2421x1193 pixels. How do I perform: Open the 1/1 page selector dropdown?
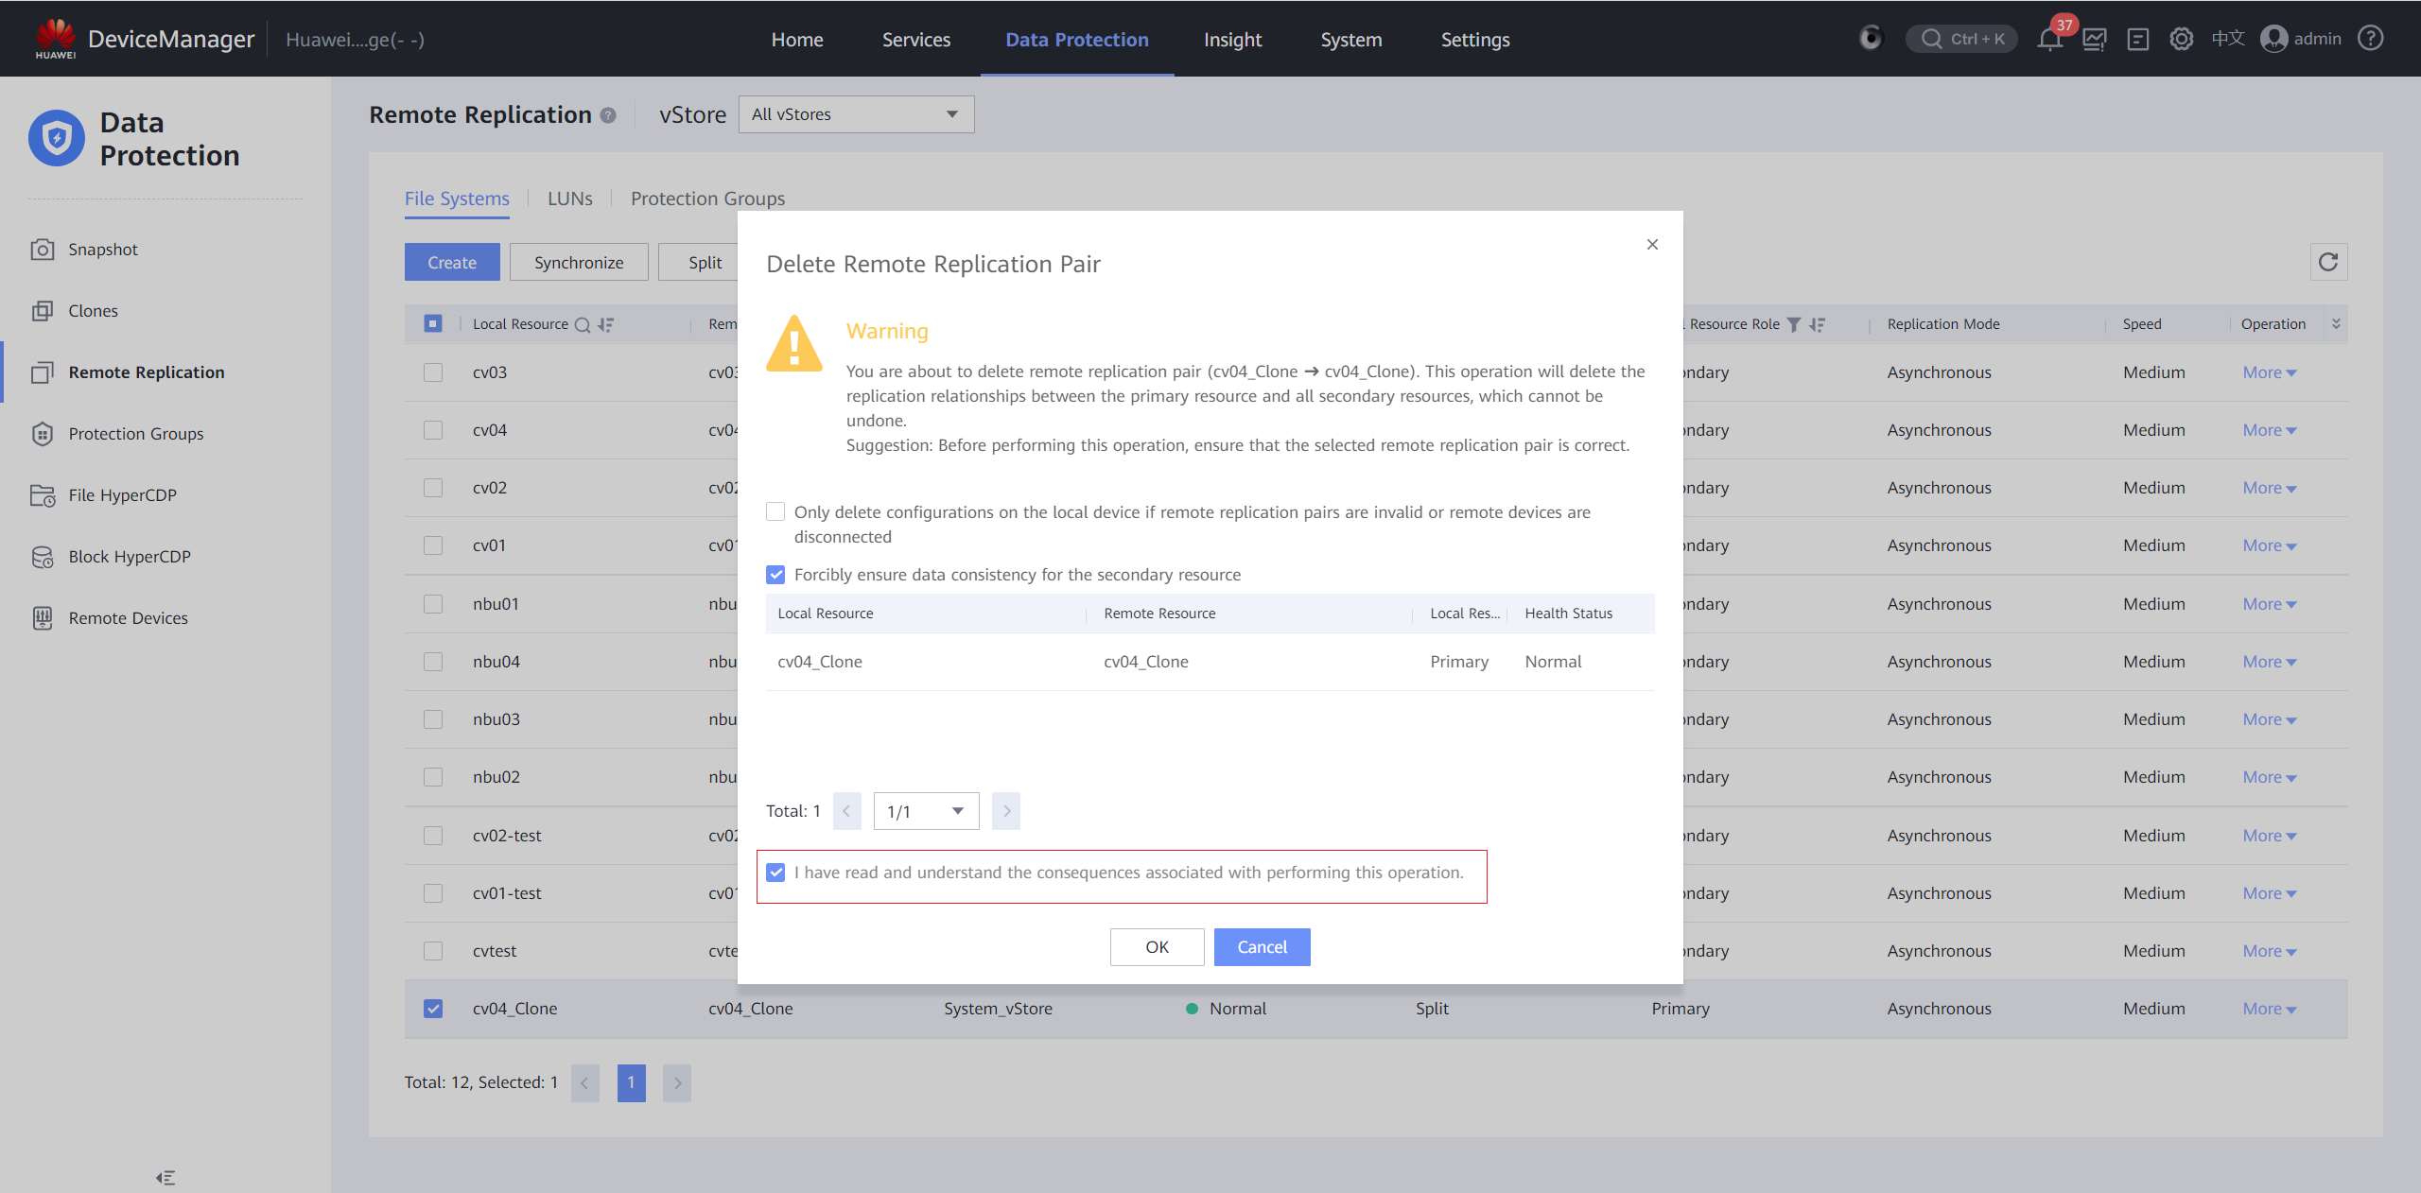[926, 811]
